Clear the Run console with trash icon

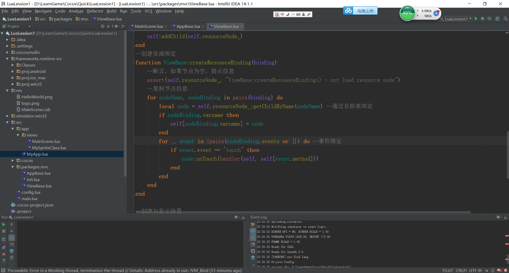coord(12,258)
